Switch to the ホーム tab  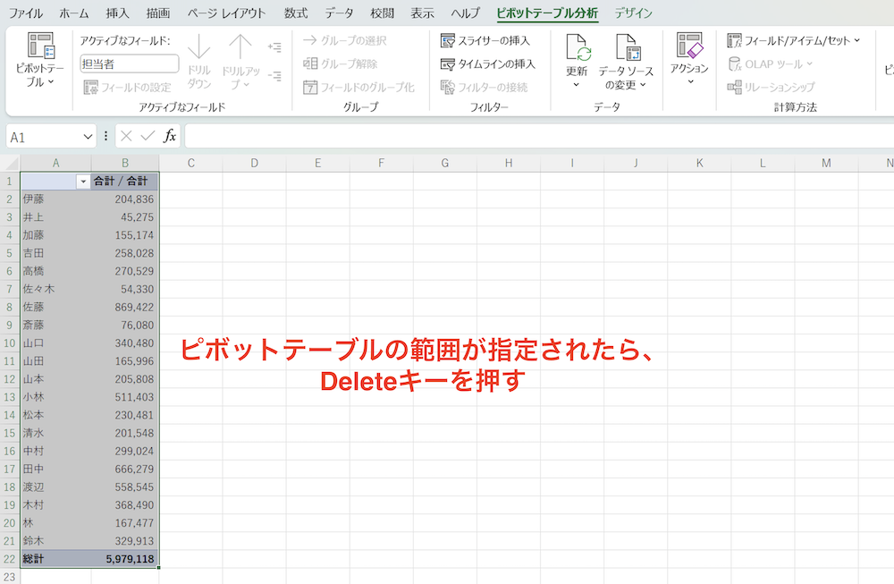pyautogui.click(x=73, y=13)
